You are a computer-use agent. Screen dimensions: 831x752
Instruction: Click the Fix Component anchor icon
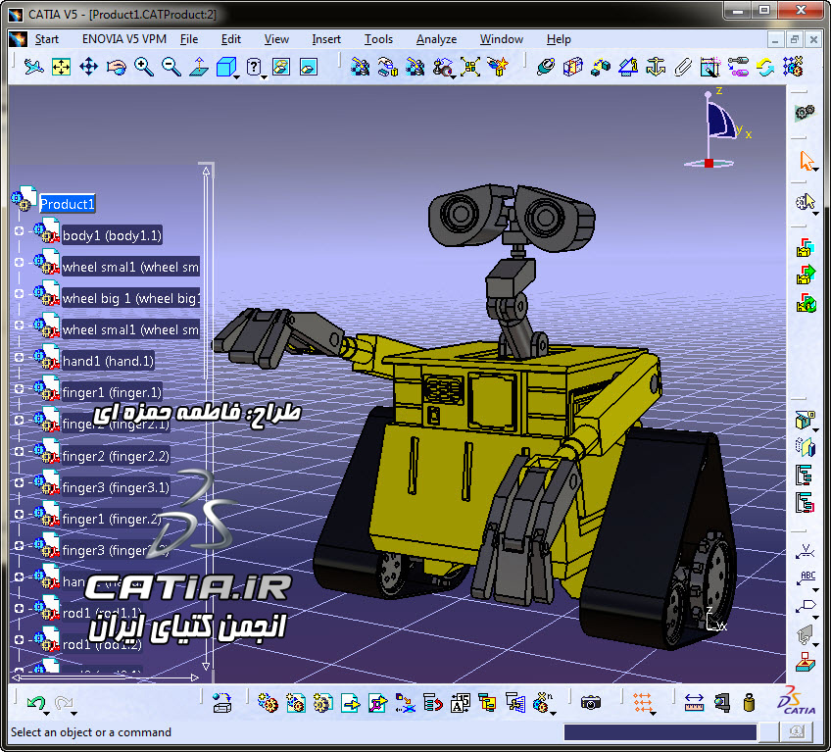pos(656,67)
